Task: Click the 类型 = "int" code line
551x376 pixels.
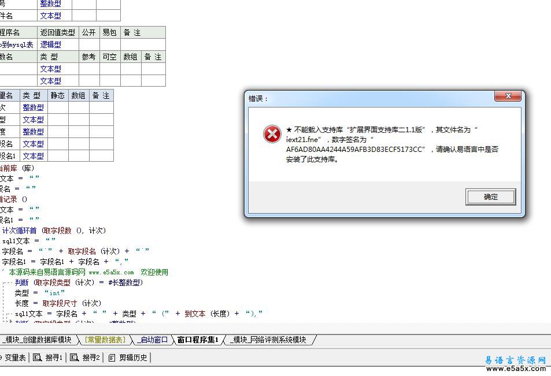Action: click(x=40, y=292)
